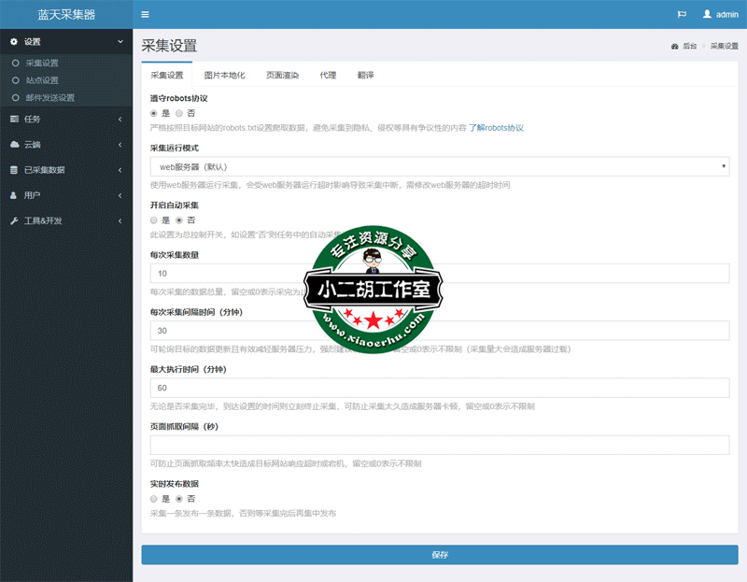Open the admin user menu

(720, 15)
